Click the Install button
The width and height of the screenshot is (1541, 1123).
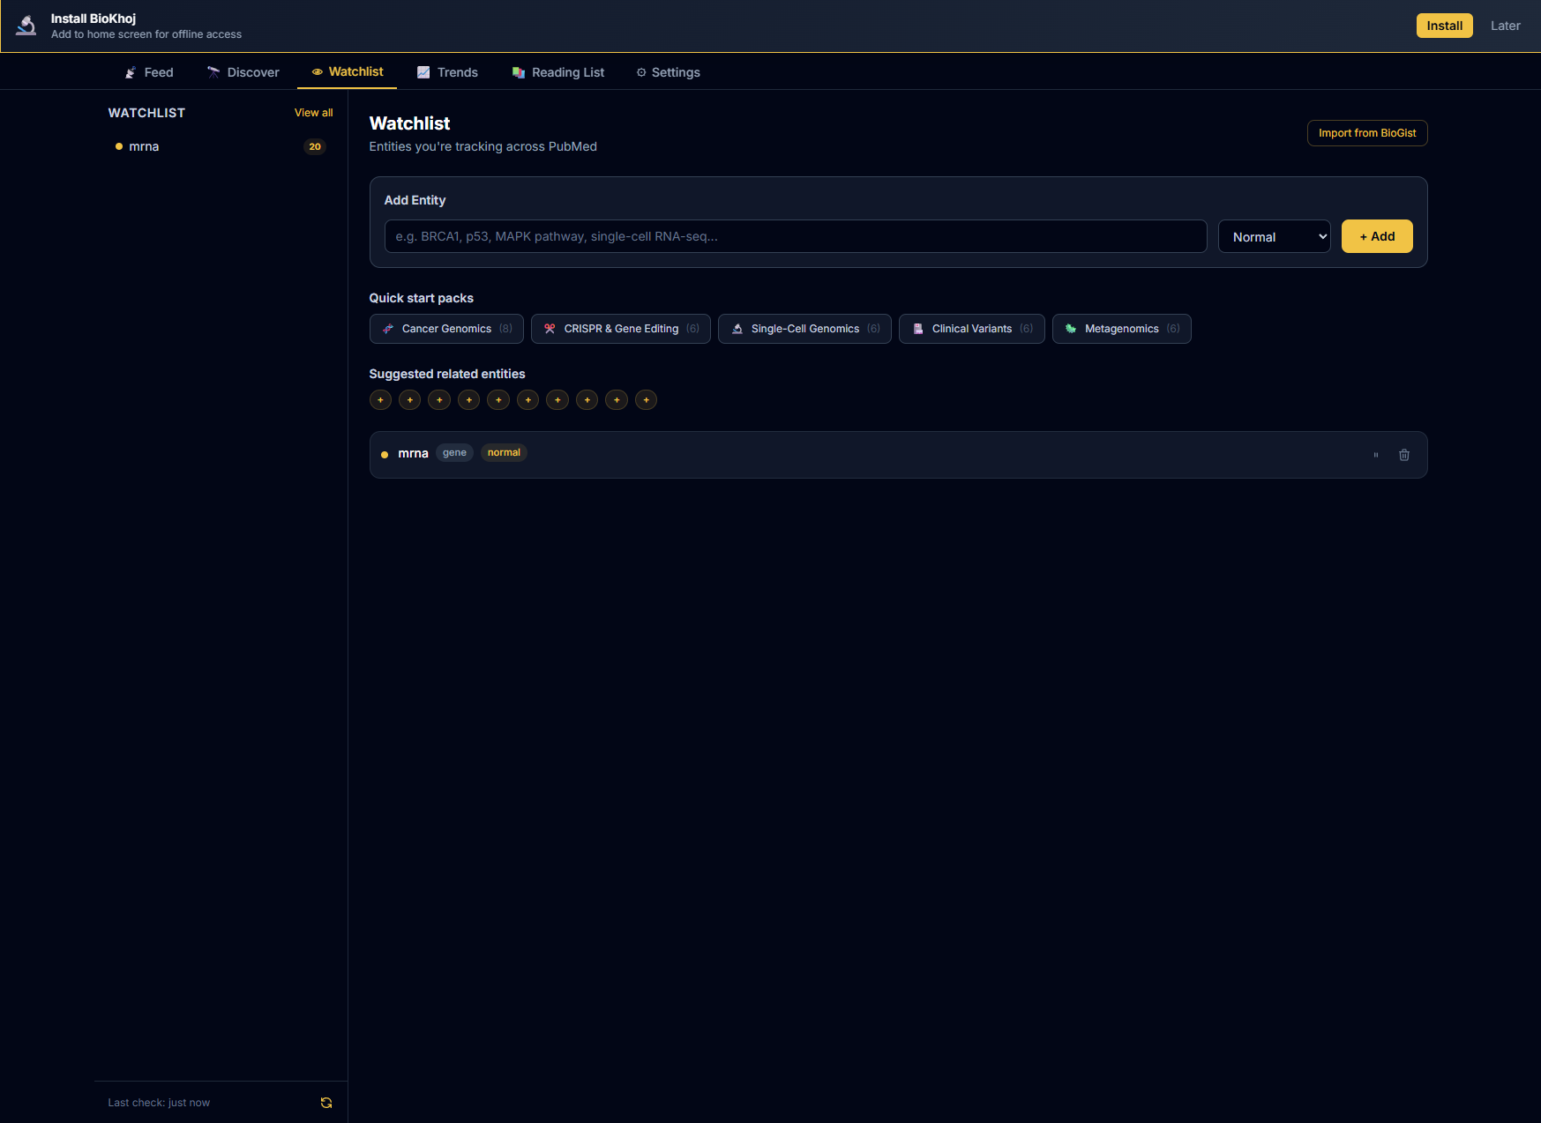[1444, 26]
